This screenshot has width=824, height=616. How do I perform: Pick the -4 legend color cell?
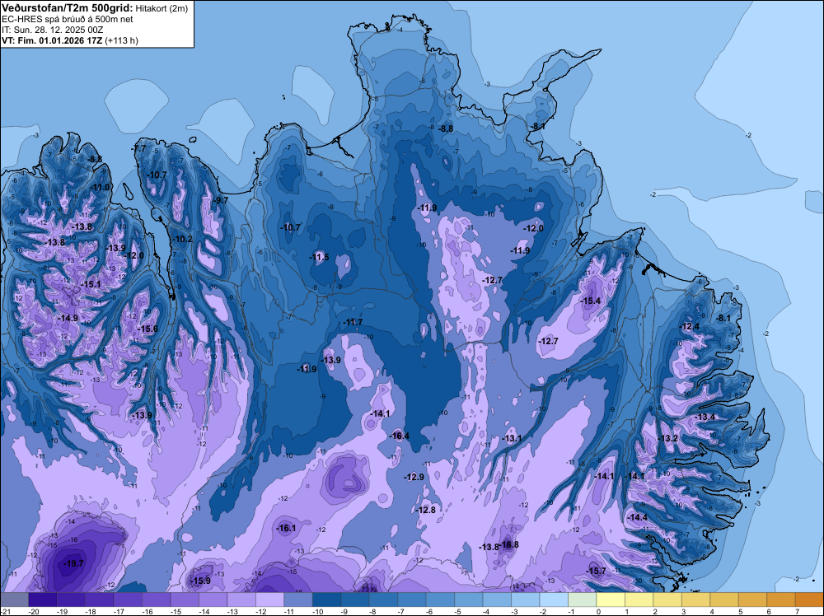(x=497, y=600)
